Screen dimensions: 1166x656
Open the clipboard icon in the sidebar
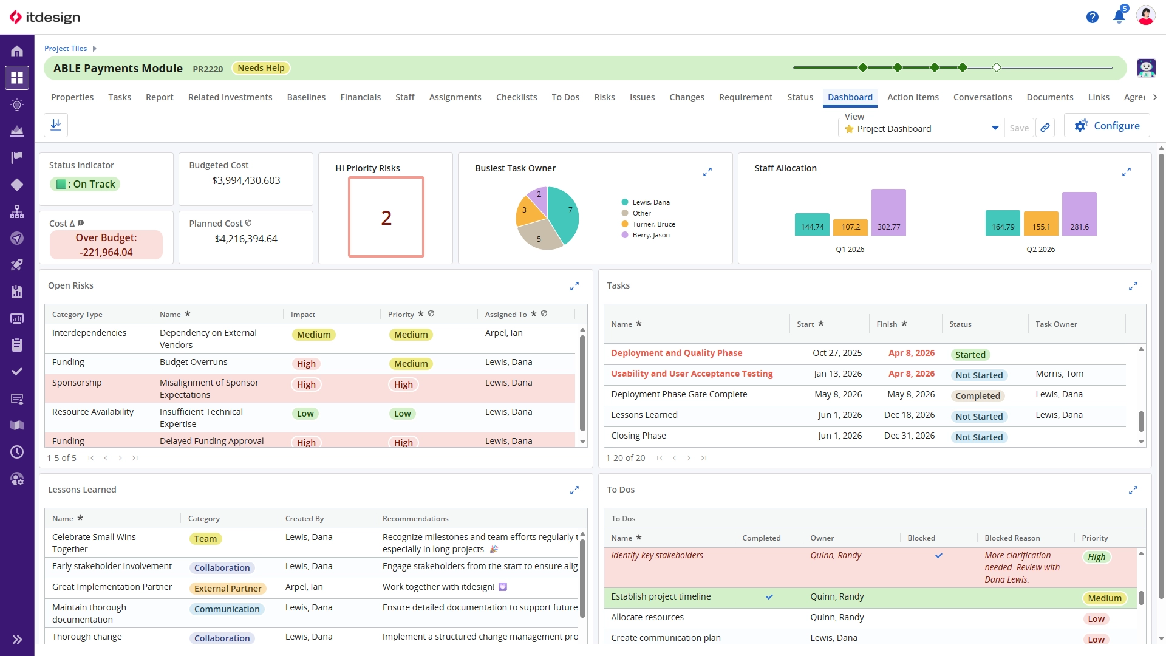17,345
